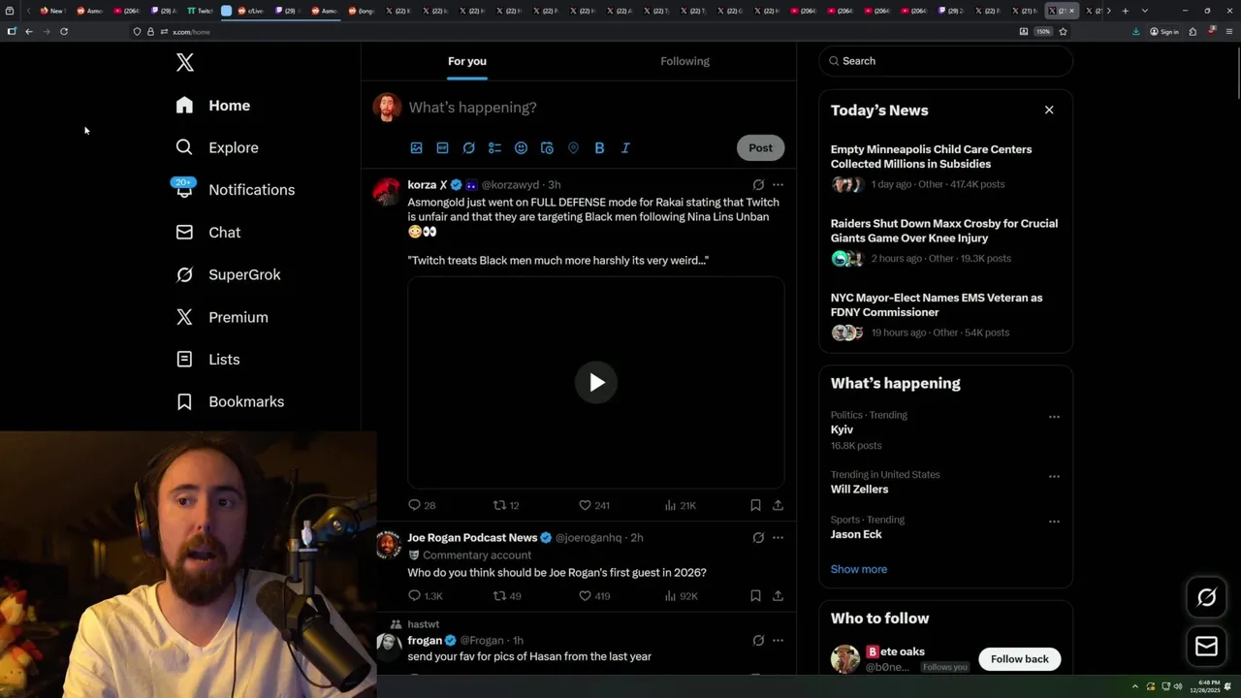
Task: Open more options on Joe Rogan post
Action: (x=778, y=538)
